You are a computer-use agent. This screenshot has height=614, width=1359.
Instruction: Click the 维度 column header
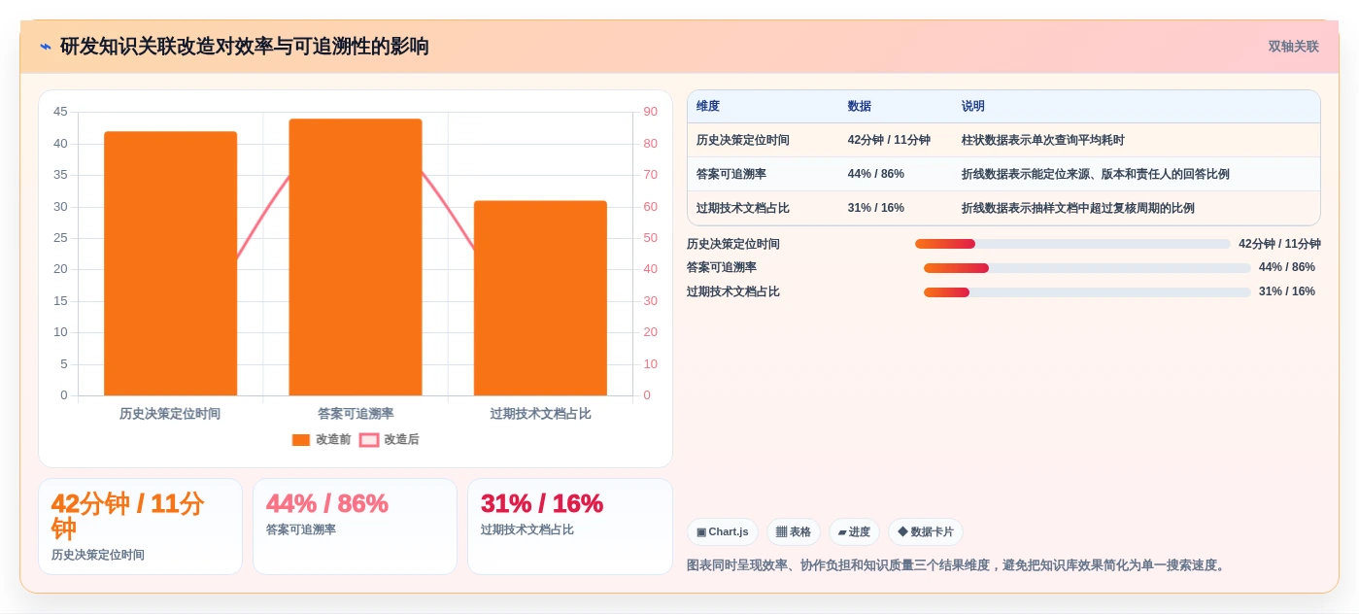pyautogui.click(x=708, y=107)
